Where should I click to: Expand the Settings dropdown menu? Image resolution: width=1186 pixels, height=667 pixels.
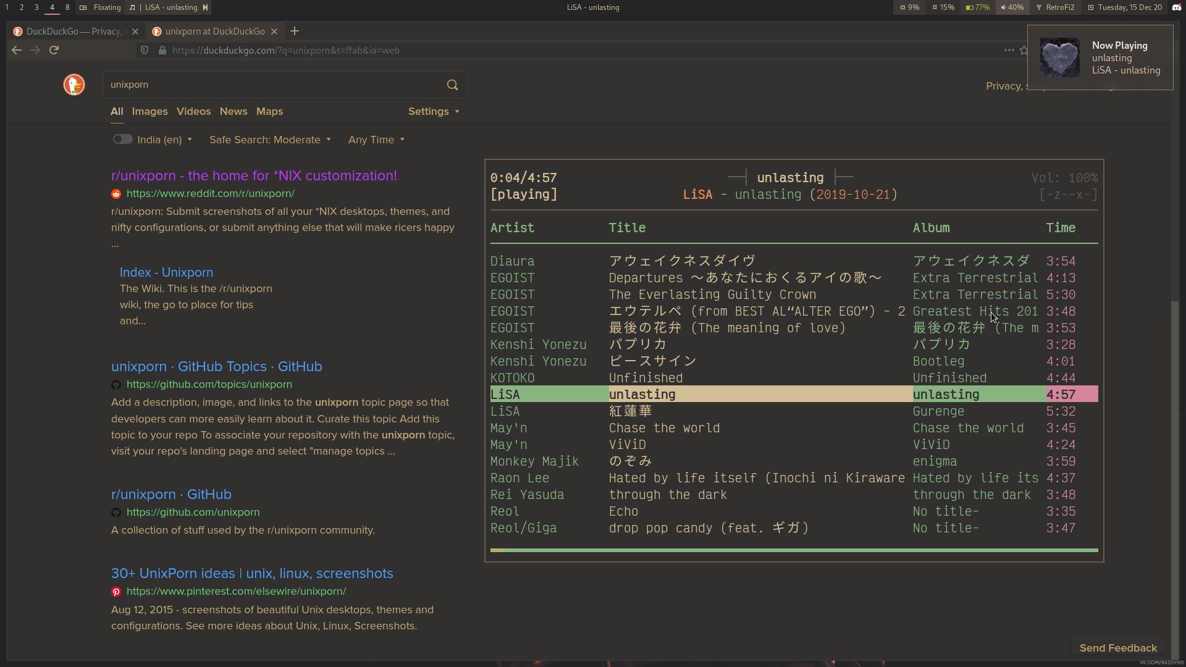point(434,111)
